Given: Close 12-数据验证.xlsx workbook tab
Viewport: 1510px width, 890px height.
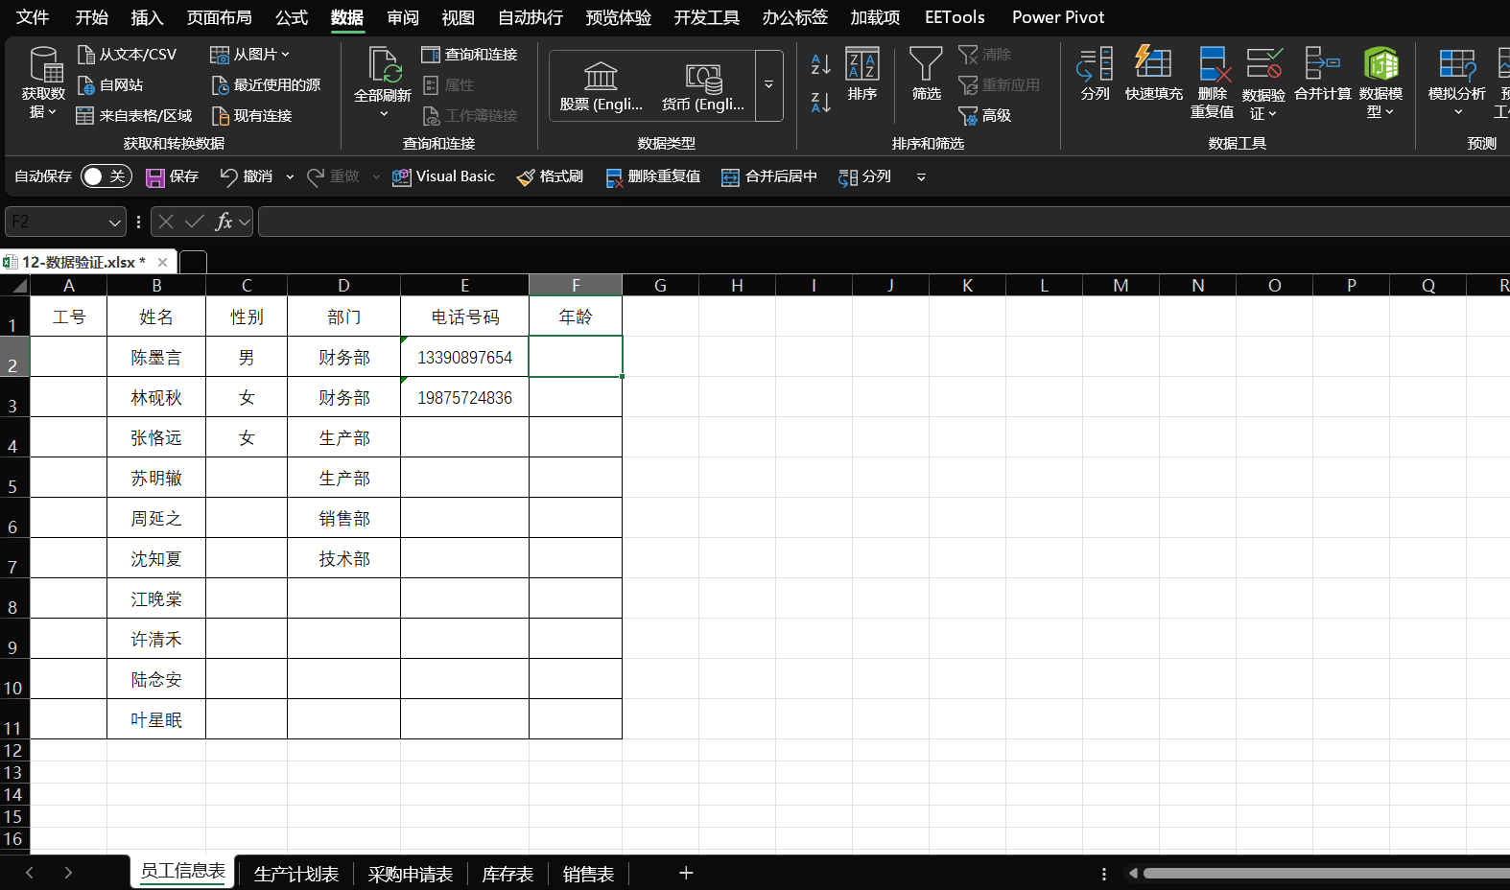Looking at the screenshot, I should coord(162,262).
